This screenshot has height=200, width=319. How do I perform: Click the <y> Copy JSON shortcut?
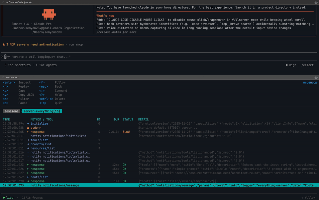(x=19, y=95)
